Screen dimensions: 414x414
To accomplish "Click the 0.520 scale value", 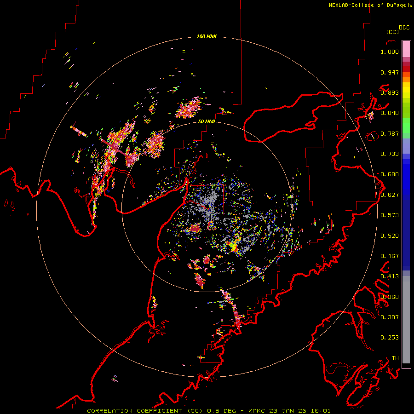I will point(390,236).
